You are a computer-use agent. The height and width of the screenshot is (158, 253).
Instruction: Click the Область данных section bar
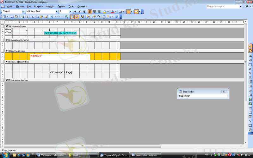pyautogui.click(x=124, y=51)
